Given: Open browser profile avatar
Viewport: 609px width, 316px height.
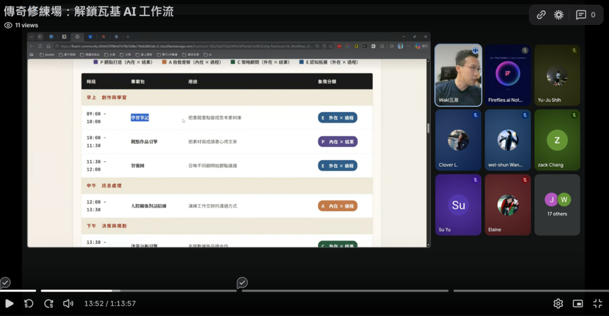Looking at the screenshot, I should [400, 46].
